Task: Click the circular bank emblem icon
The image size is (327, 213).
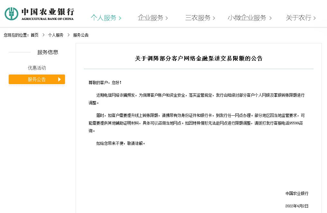Action: (11, 13)
